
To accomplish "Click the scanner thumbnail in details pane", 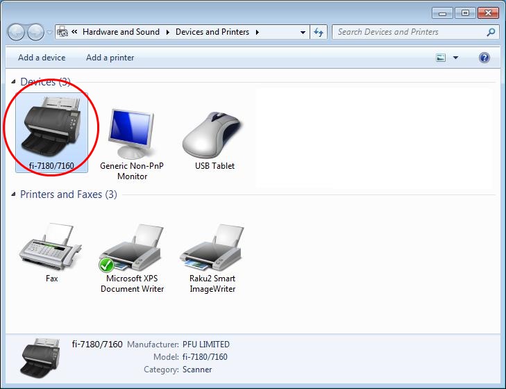I will pos(41,358).
